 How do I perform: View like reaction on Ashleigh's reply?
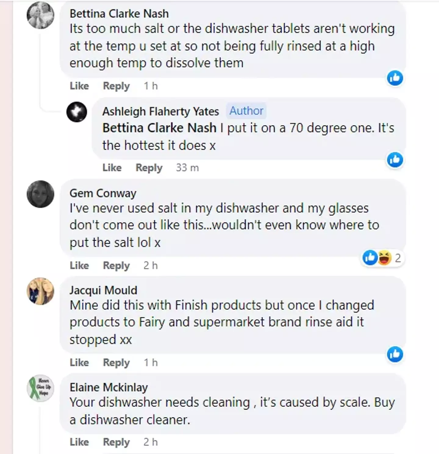(395, 160)
